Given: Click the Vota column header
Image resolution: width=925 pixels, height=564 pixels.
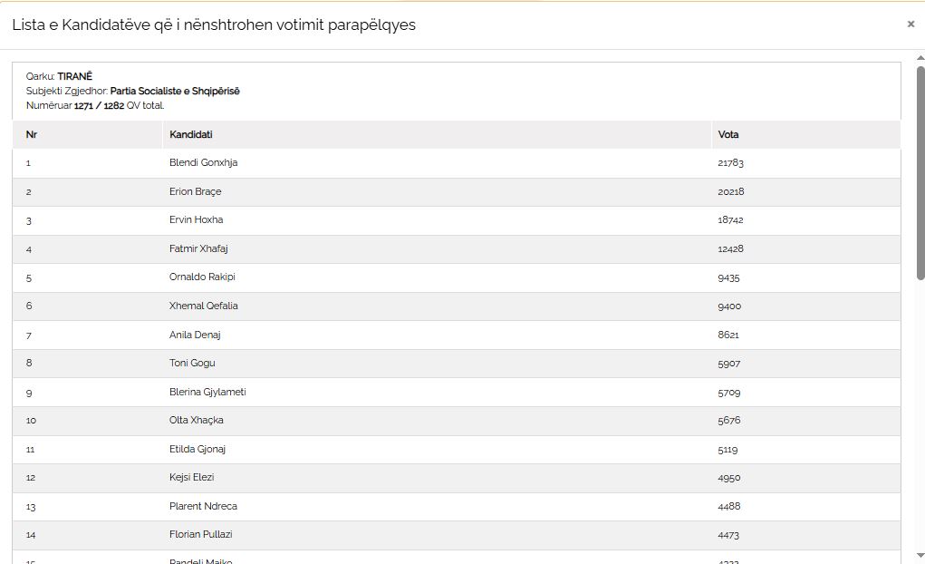Looking at the screenshot, I should (728, 135).
